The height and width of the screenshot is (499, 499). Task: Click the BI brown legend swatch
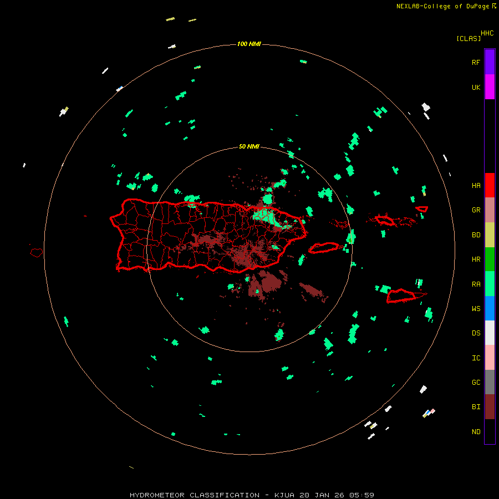tap(490, 407)
